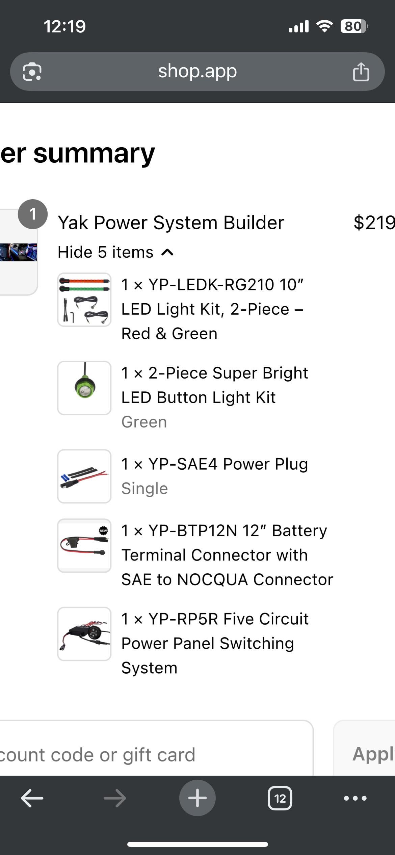Tap the shop.app address bar

coord(197,72)
